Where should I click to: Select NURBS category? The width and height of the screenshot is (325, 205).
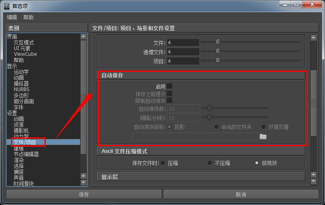(x=21, y=89)
